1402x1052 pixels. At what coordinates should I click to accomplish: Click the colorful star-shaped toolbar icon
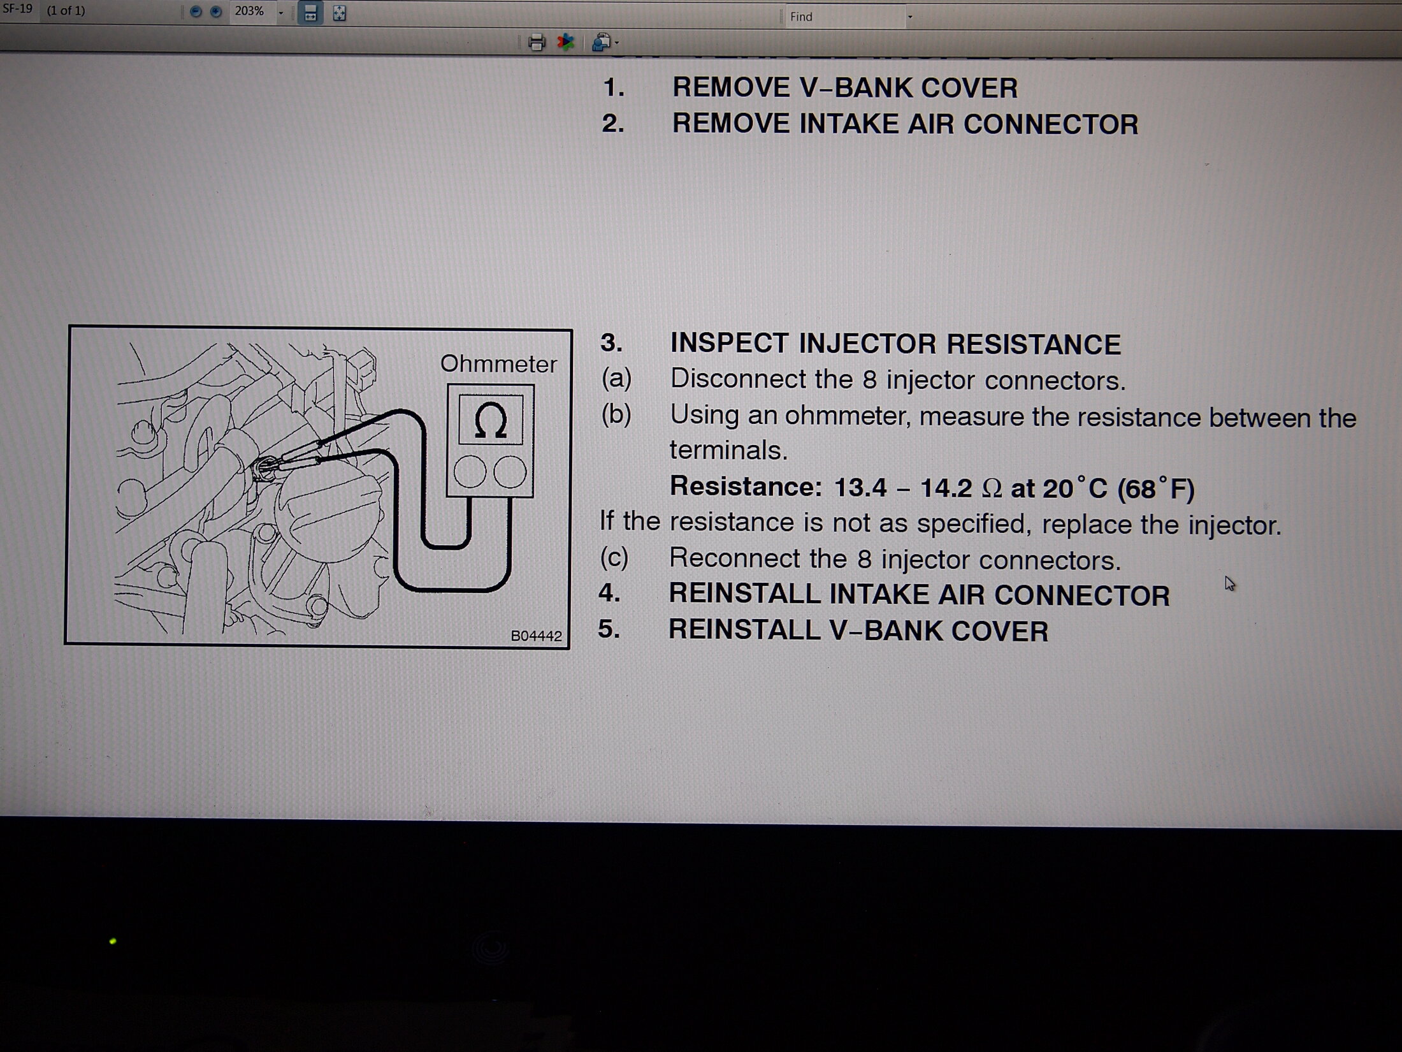(565, 43)
